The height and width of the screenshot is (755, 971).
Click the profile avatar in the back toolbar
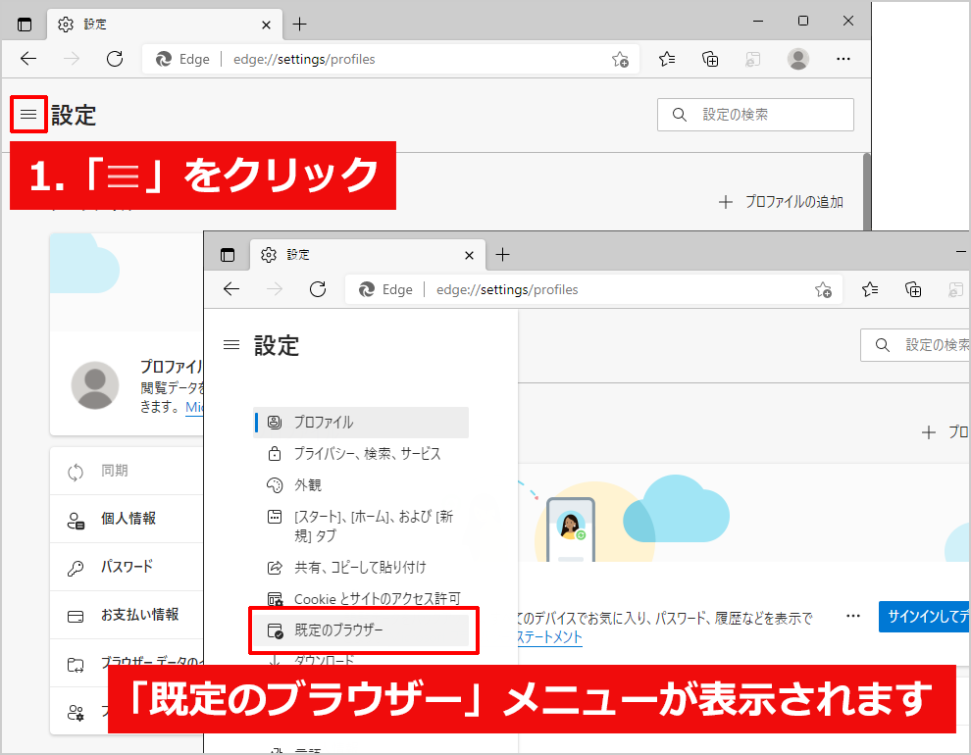pos(798,59)
